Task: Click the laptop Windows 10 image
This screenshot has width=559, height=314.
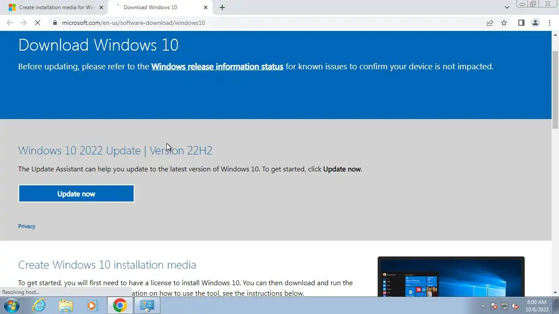Action: pyautogui.click(x=451, y=276)
